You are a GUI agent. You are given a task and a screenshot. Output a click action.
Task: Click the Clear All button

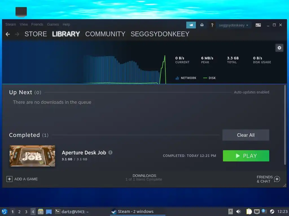click(x=246, y=135)
